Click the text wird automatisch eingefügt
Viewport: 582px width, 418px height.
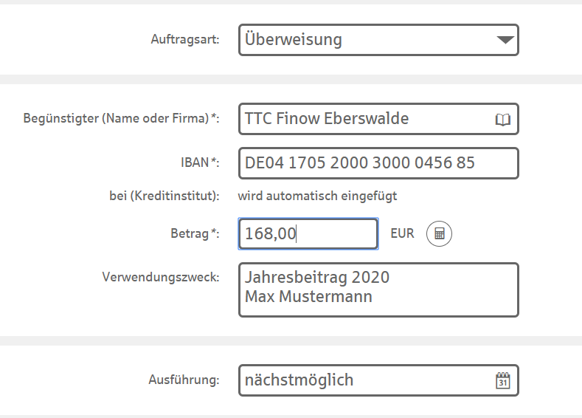point(317,196)
